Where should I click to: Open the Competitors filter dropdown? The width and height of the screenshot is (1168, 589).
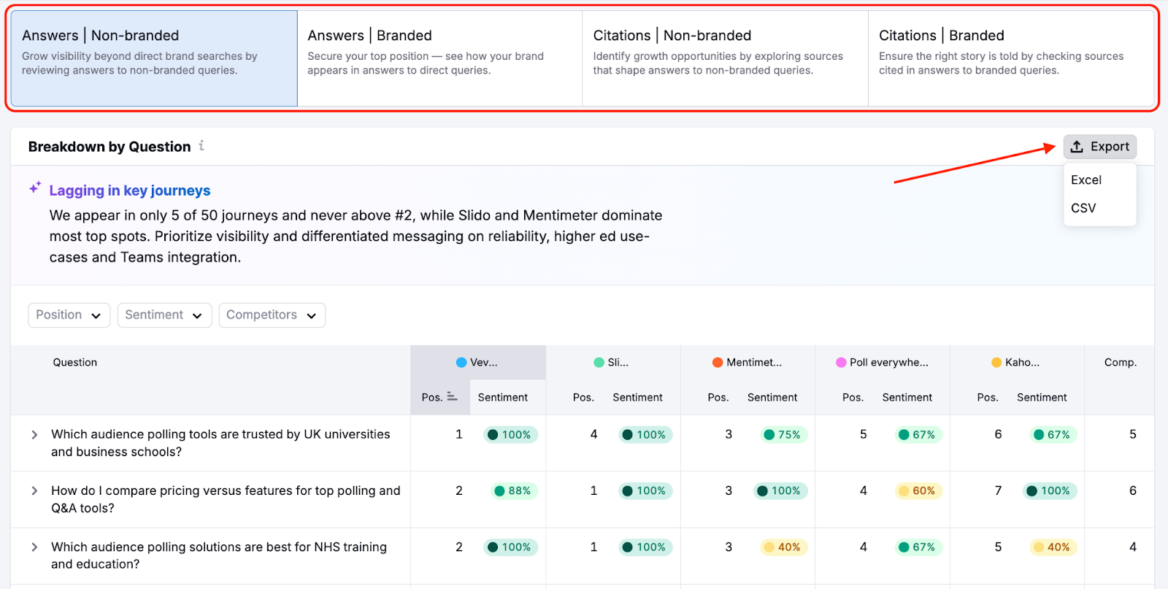click(272, 315)
